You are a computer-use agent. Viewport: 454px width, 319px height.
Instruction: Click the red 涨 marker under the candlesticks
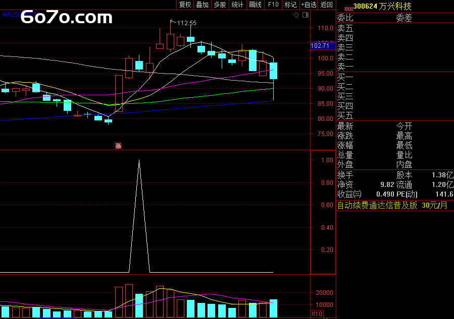click(118, 146)
